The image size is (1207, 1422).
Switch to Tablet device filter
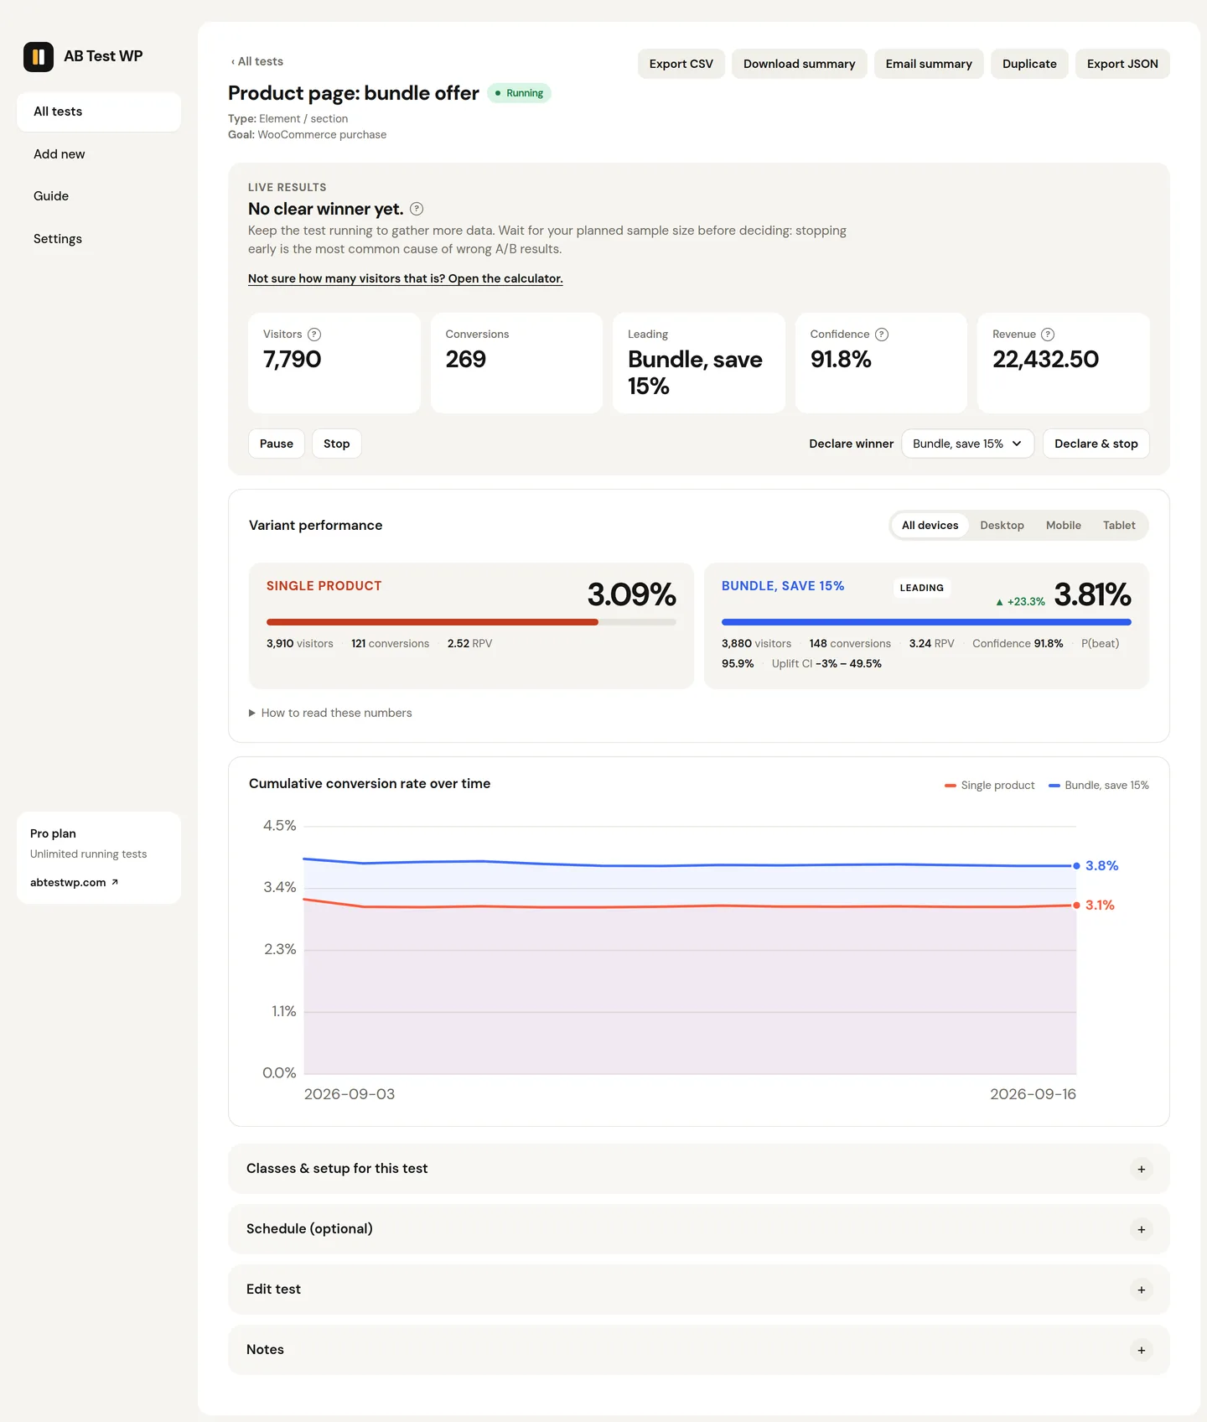(x=1119, y=526)
